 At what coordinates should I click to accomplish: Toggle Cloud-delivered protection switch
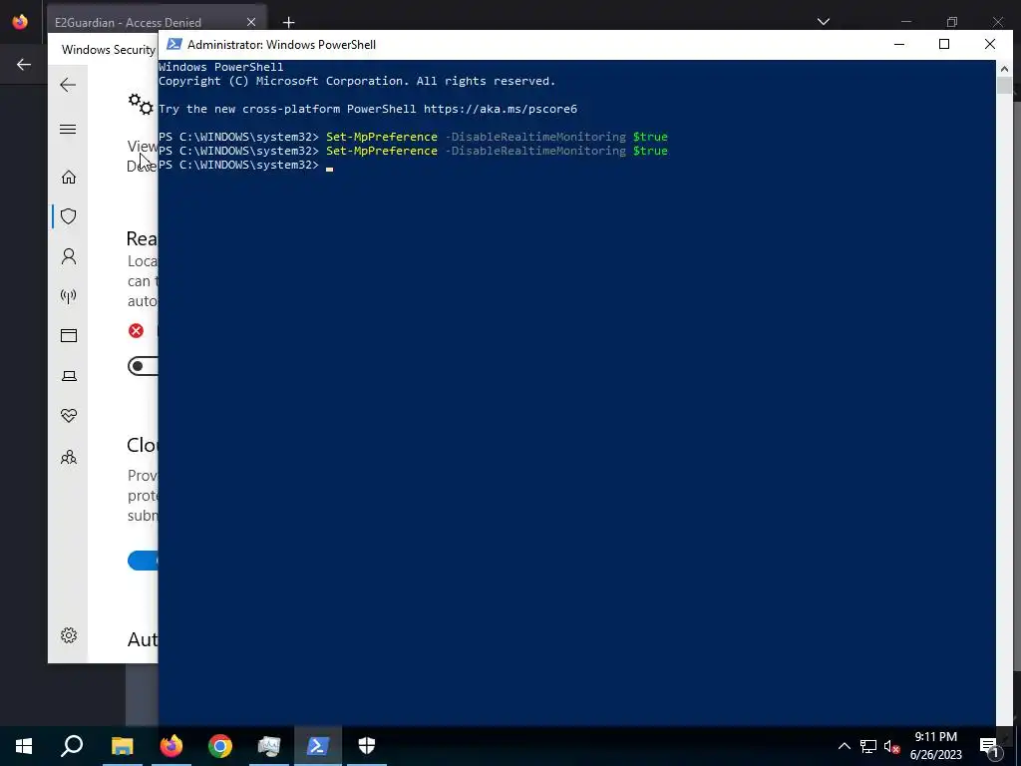pyautogui.click(x=143, y=561)
